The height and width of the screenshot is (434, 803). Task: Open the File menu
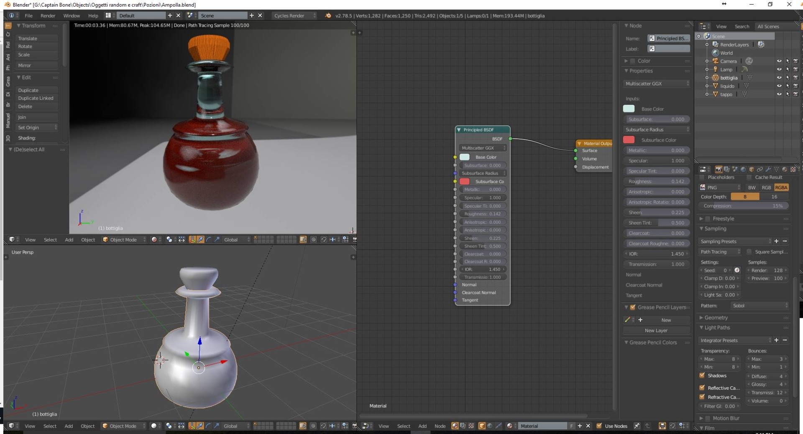click(x=28, y=15)
